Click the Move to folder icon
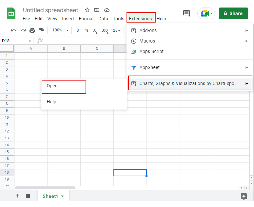Viewport: 254px width, 207px height. (97, 10)
